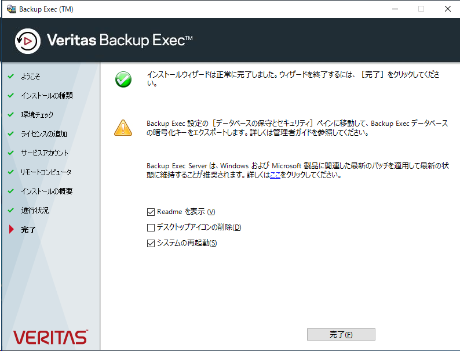Screen dimensions: 460x351
Task: Click the install completed message text
Action: [x=293, y=79]
